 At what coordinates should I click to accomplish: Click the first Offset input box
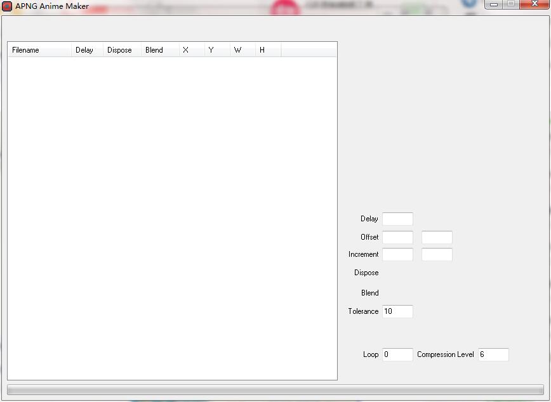tap(397, 237)
